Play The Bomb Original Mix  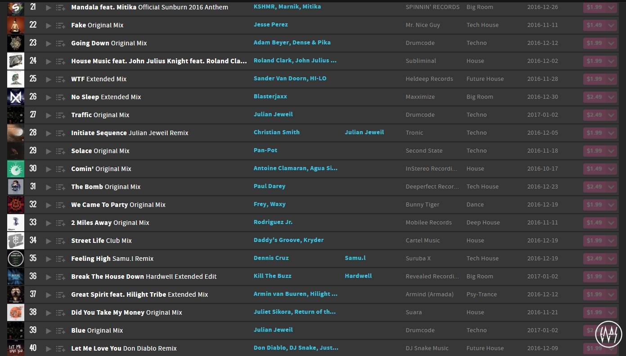[x=49, y=187]
